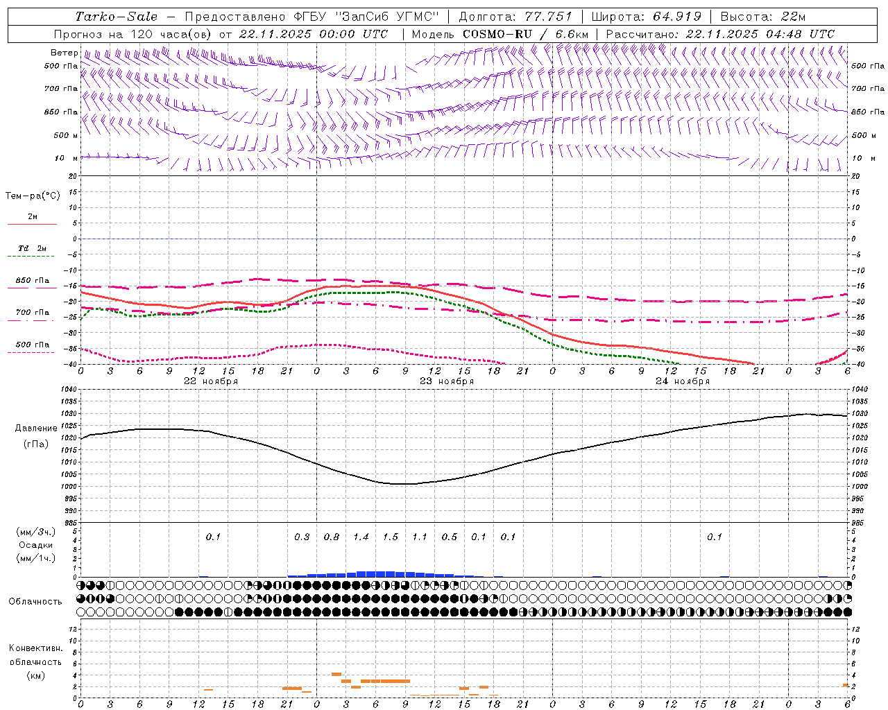Click the 1.5 precipitation amount value
888x710 pixels.
(391, 537)
